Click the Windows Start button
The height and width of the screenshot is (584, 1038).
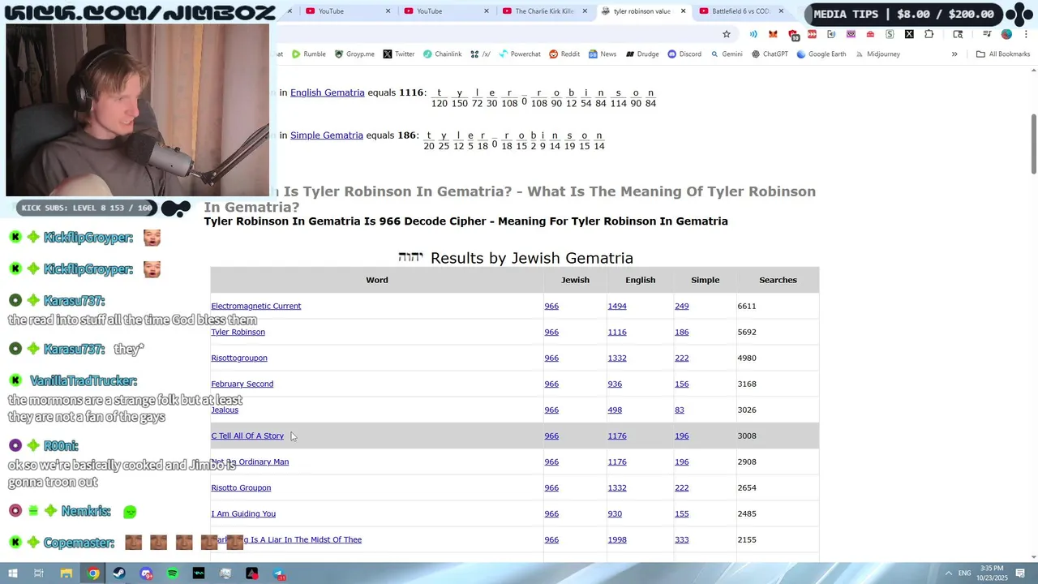(x=13, y=573)
